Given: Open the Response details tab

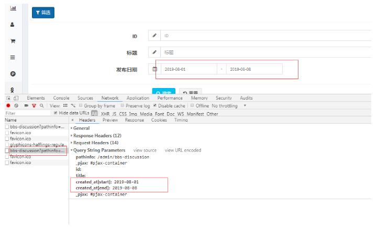Looking at the screenshot, I should pyautogui.click(x=134, y=120).
